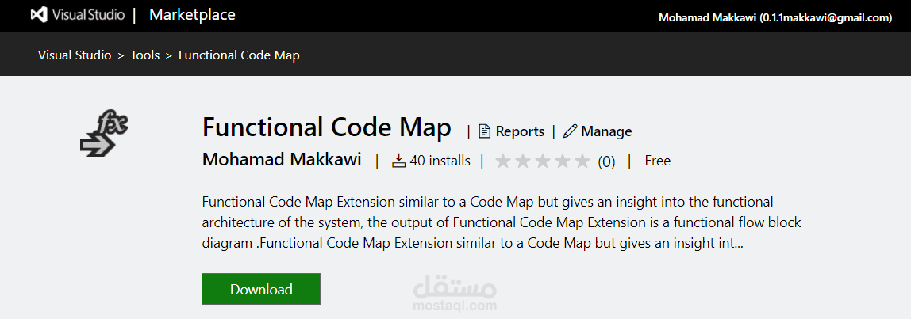Download the Functional Code Map extension
911x319 pixels.
[x=261, y=289]
